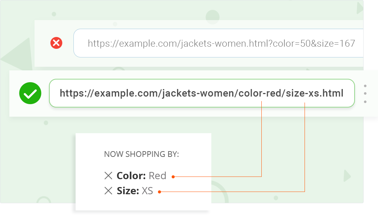Select the bold "Size:" filter label
The width and height of the screenshot is (378, 219).
coord(128,191)
